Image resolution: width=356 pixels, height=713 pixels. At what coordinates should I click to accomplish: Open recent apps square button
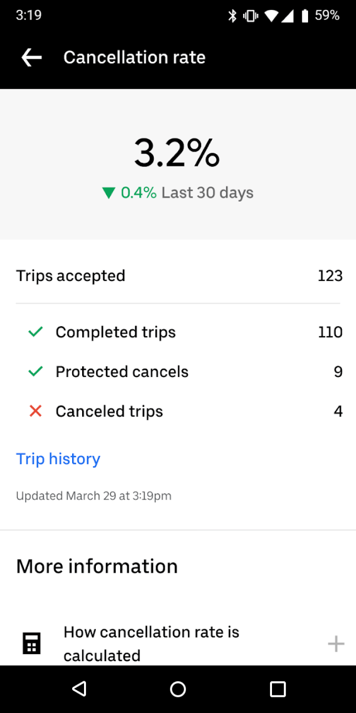[x=278, y=689]
